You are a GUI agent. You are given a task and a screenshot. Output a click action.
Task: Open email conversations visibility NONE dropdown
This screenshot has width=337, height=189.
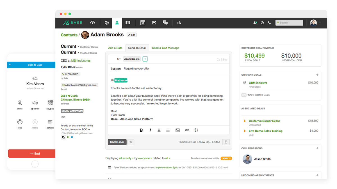pyautogui.click(x=226, y=158)
